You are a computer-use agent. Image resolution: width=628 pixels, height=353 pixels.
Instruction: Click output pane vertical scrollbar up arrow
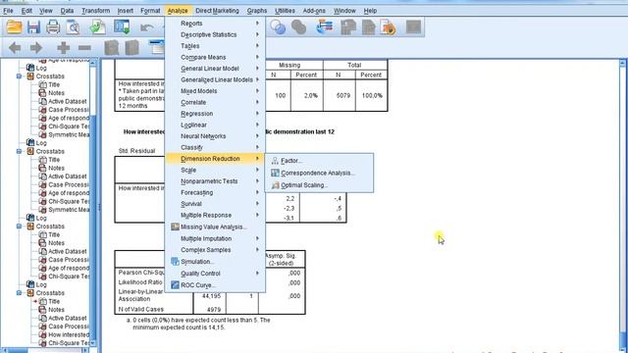coord(622,63)
